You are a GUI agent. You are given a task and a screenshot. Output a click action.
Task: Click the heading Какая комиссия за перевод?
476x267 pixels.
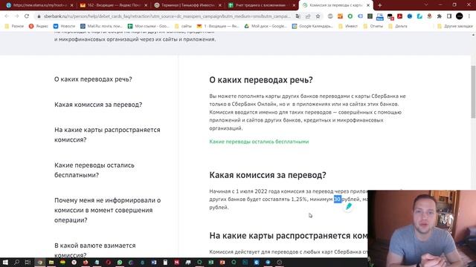(x=268, y=175)
